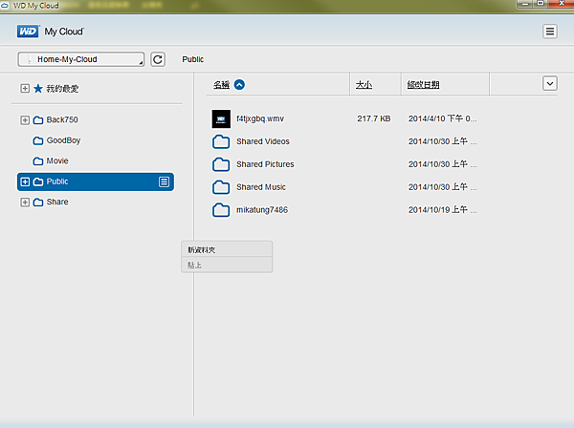Image resolution: width=574 pixels, height=428 pixels.
Task: Expand the favorites tree node
Action: [x=25, y=89]
